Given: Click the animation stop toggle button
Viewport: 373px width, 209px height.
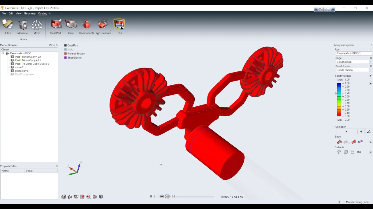Looking at the screenshot, I should tap(346, 131).
